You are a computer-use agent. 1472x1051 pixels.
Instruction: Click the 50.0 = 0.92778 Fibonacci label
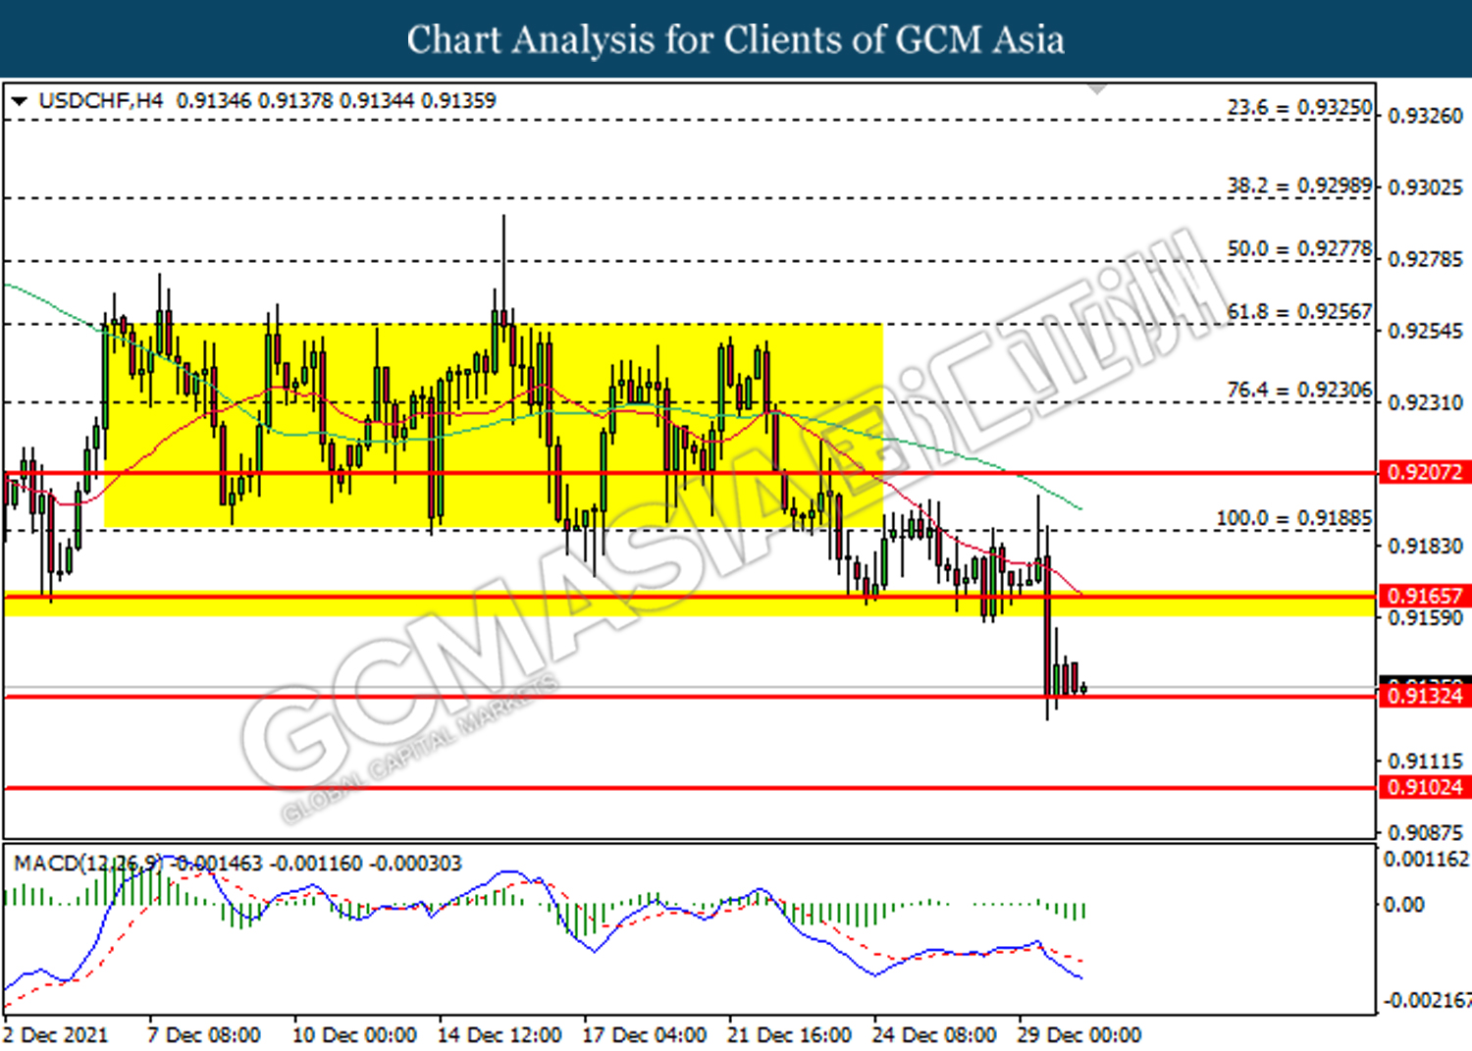[1299, 248]
